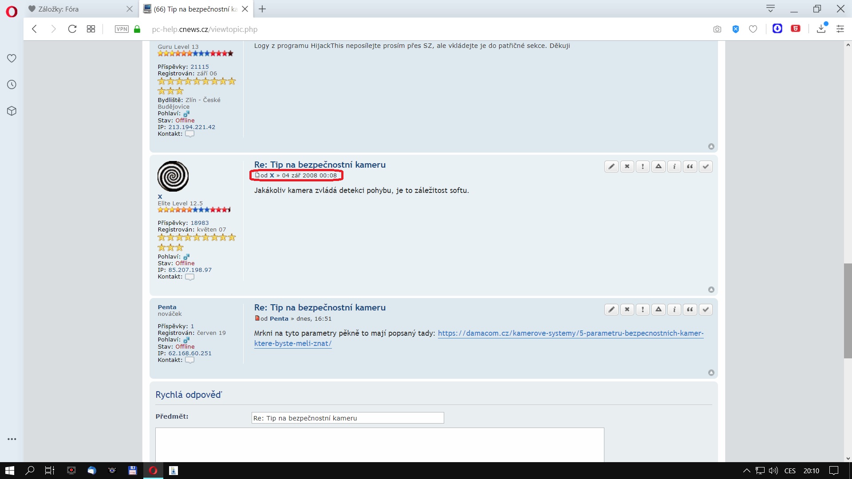Open damacom.cz kamerove-systemy link
Image resolution: width=852 pixels, height=479 pixels.
(x=570, y=333)
